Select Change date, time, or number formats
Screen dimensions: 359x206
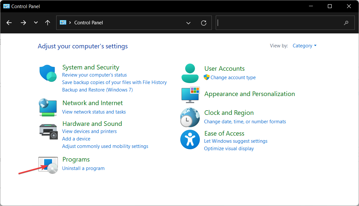pos(245,122)
